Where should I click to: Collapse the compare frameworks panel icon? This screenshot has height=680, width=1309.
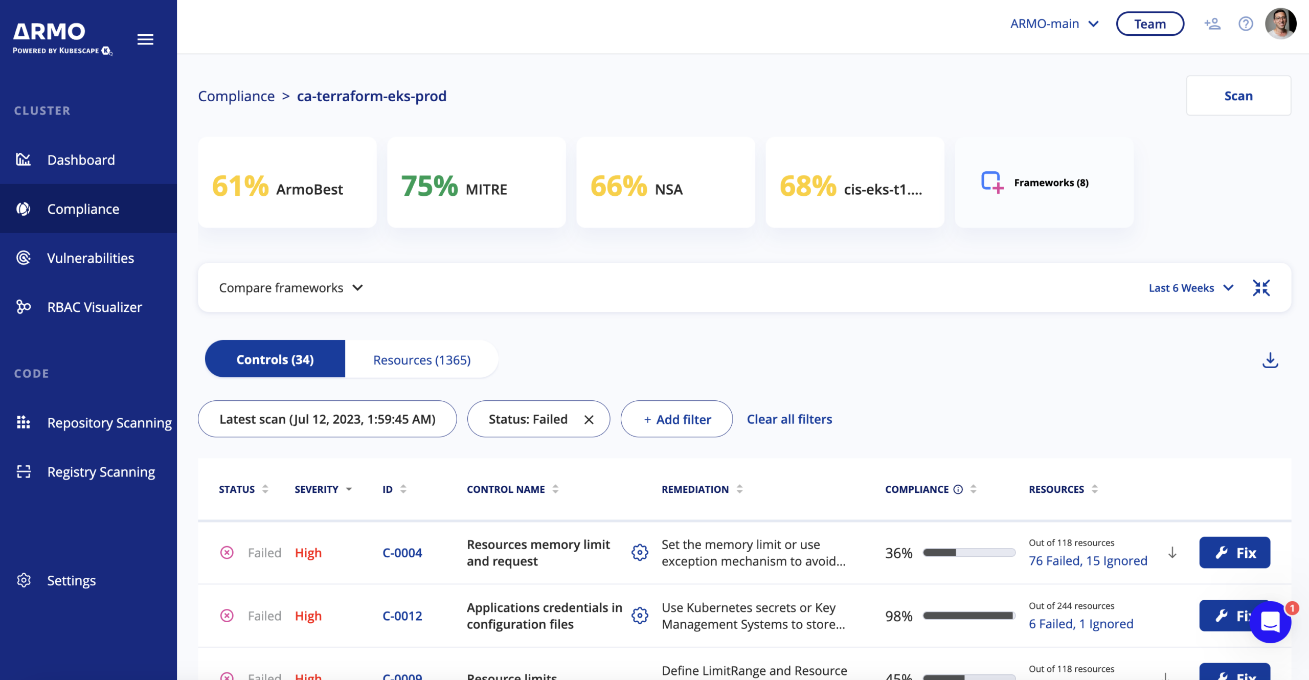[x=1261, y=288]
